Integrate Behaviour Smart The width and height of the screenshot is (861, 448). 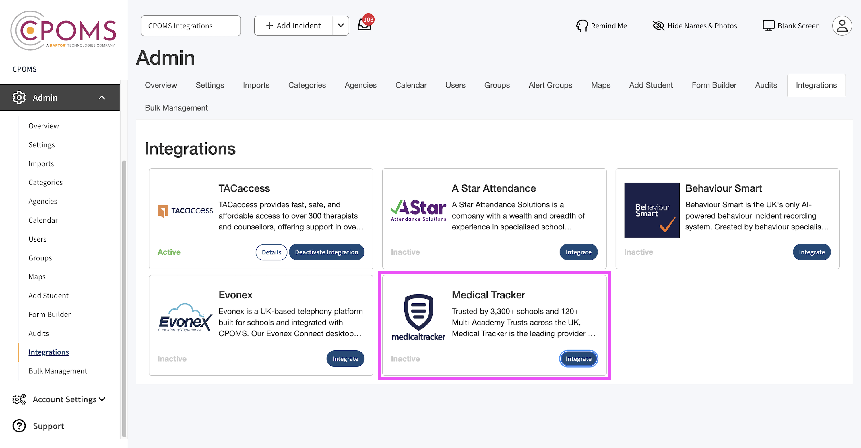(x=812, y=252)
